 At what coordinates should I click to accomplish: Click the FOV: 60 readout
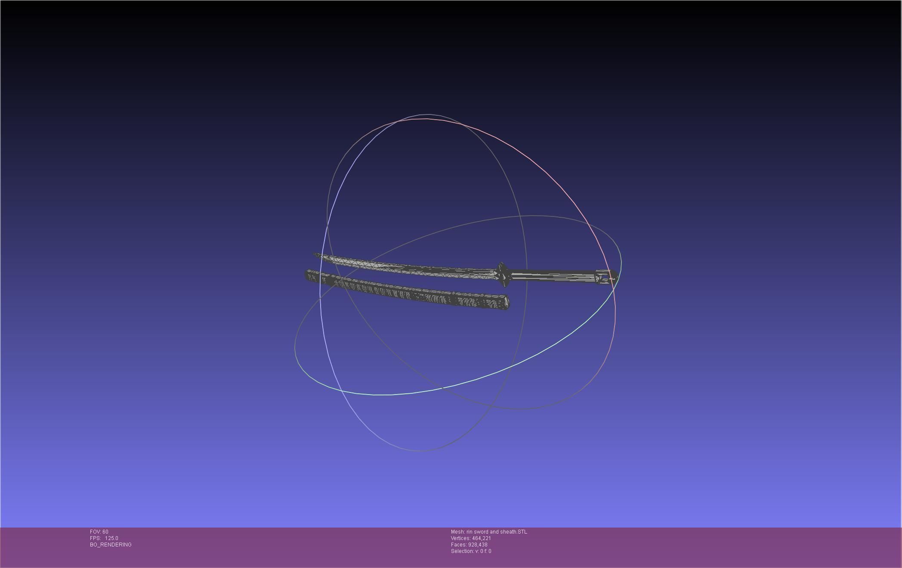point(99,532)
